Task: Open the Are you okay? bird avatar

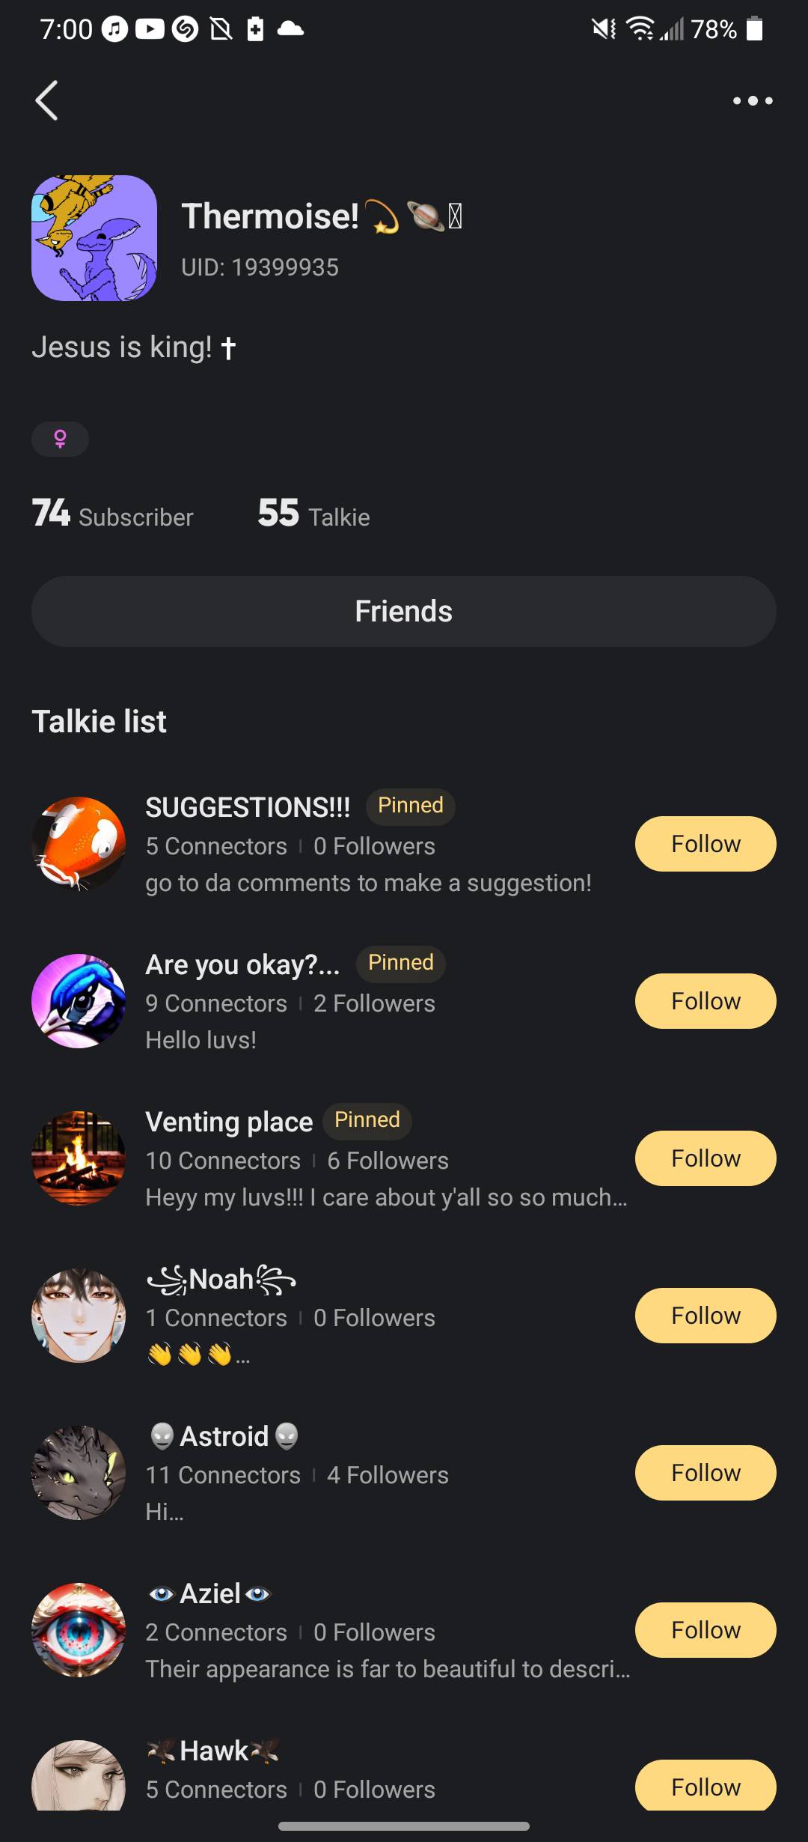Action: tap(79, 1001)
